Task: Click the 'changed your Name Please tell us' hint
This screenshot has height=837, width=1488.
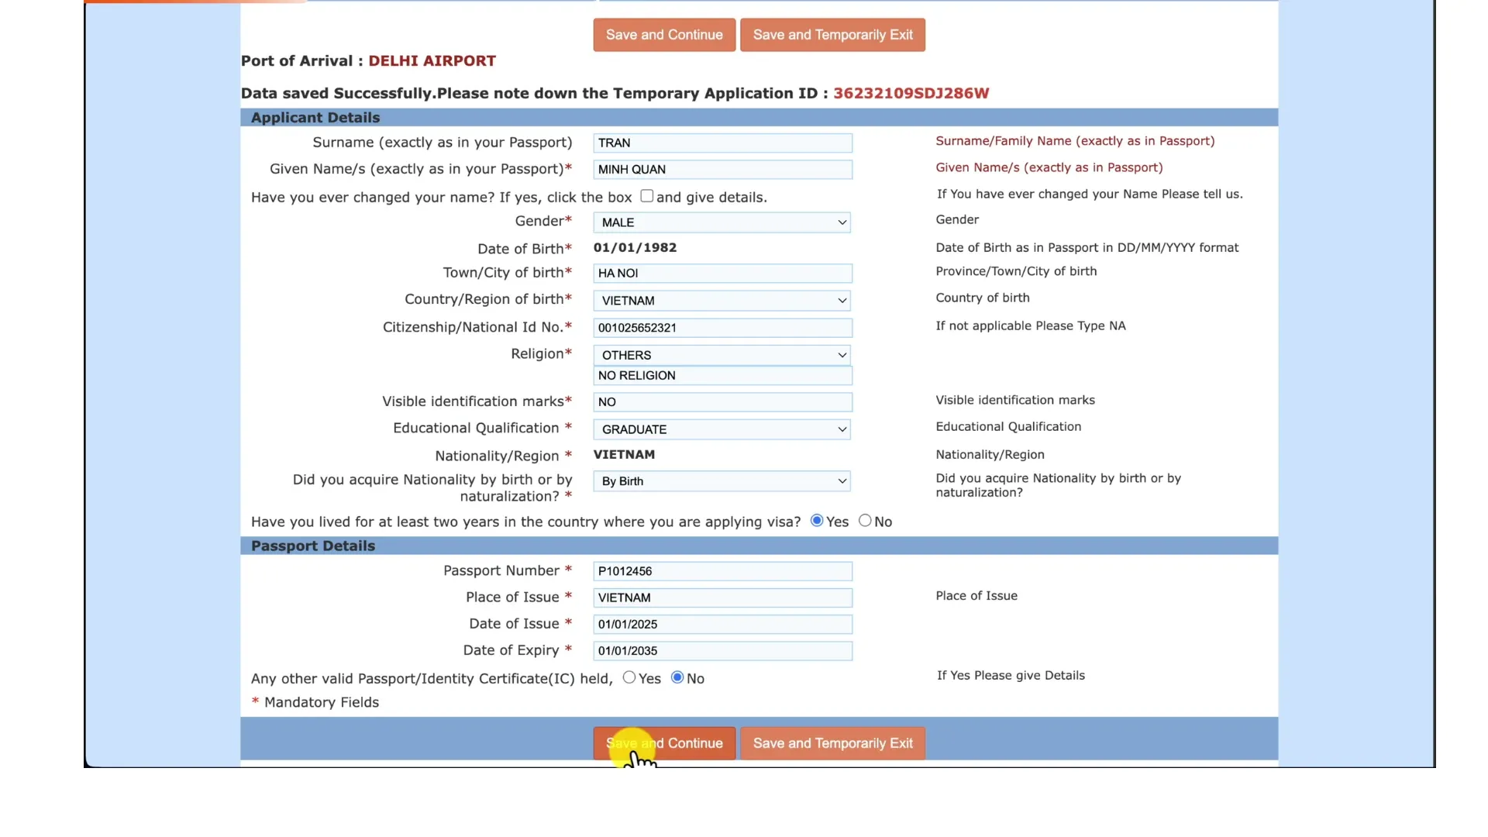Action: (1090, 194)
